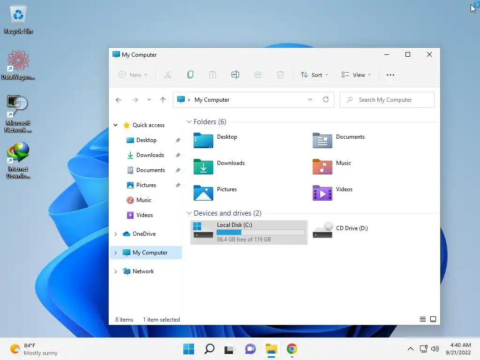Viewport: 480px width, 360px height.
Task: Click the Paste clipboard icon
Action: [x=213, y=75]
